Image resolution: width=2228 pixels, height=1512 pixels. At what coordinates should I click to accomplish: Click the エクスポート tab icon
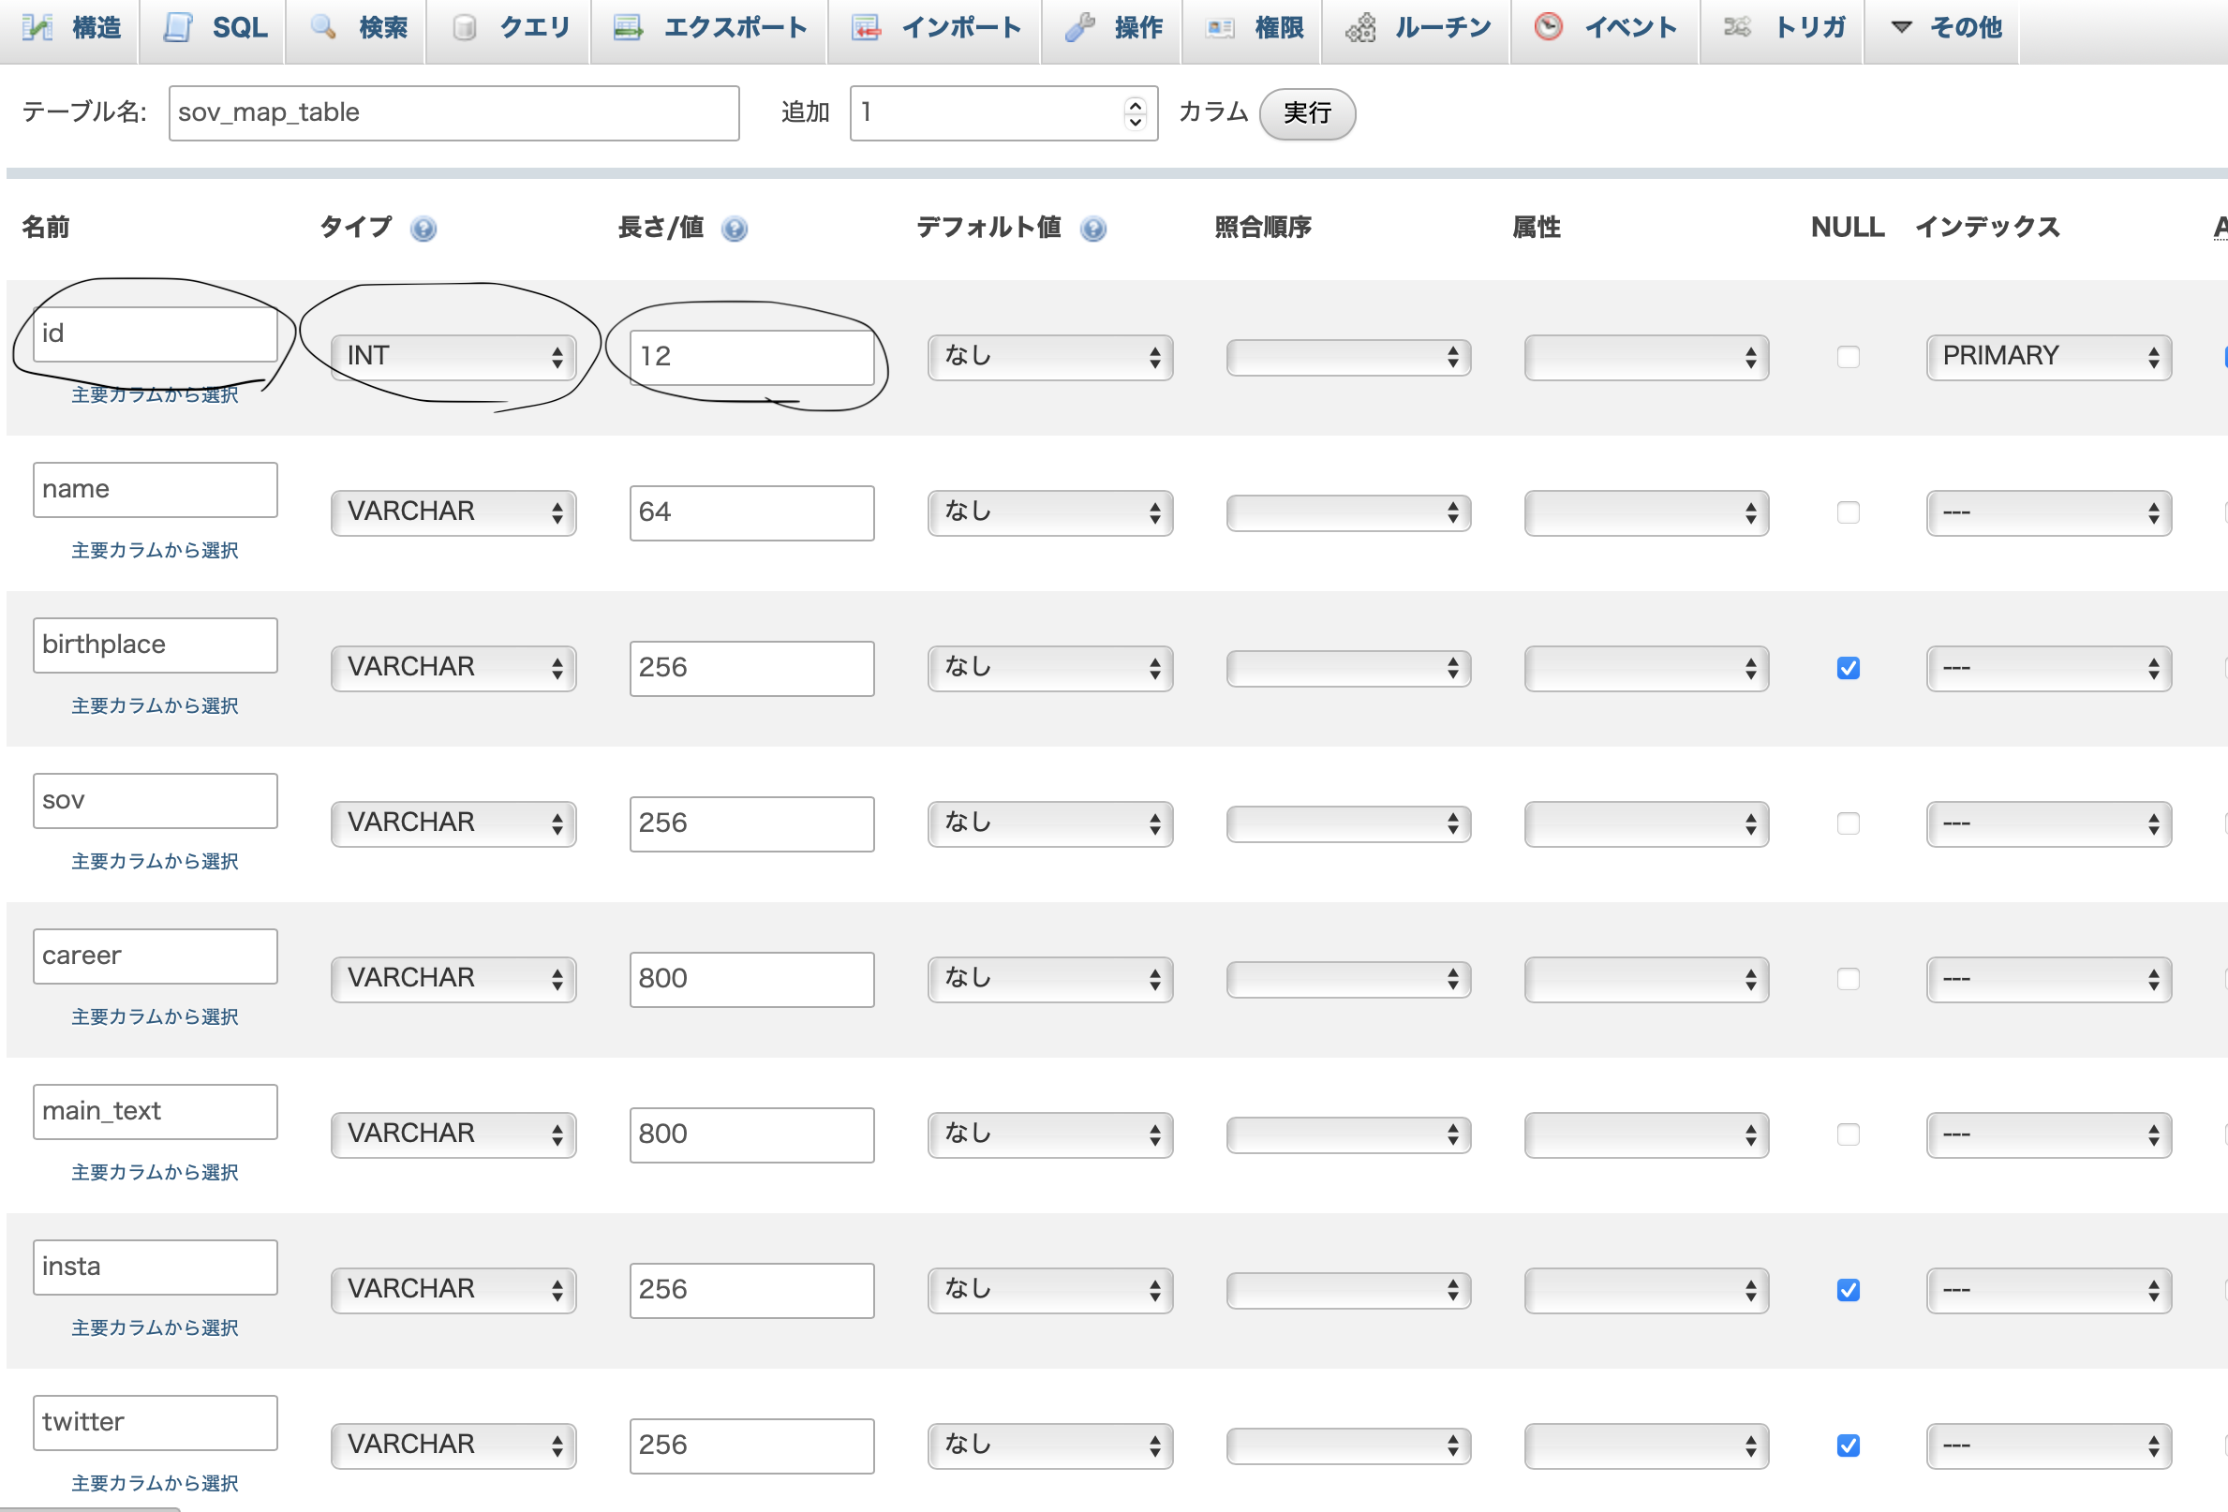[x=628, y=27]
